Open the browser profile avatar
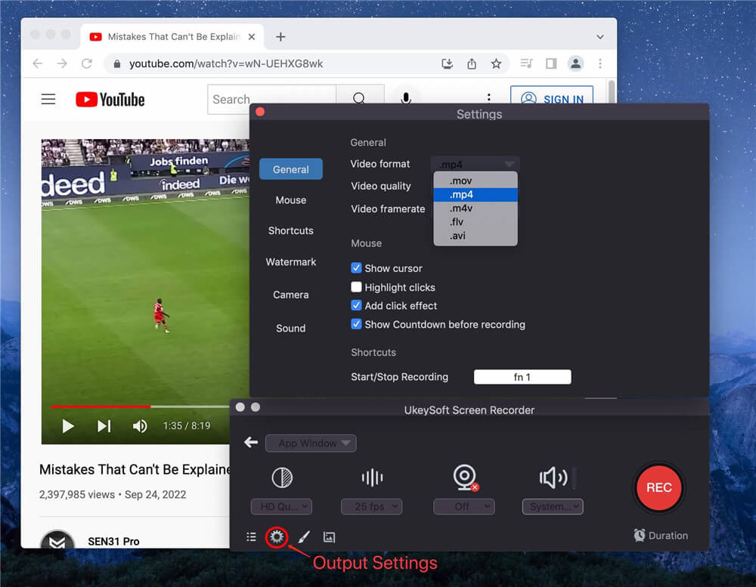 click(x=575, y=63)
